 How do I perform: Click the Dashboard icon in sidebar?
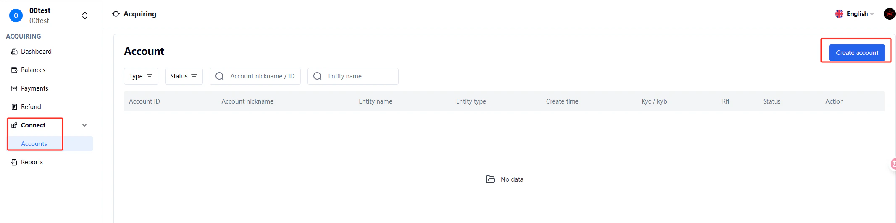(14, 52)
